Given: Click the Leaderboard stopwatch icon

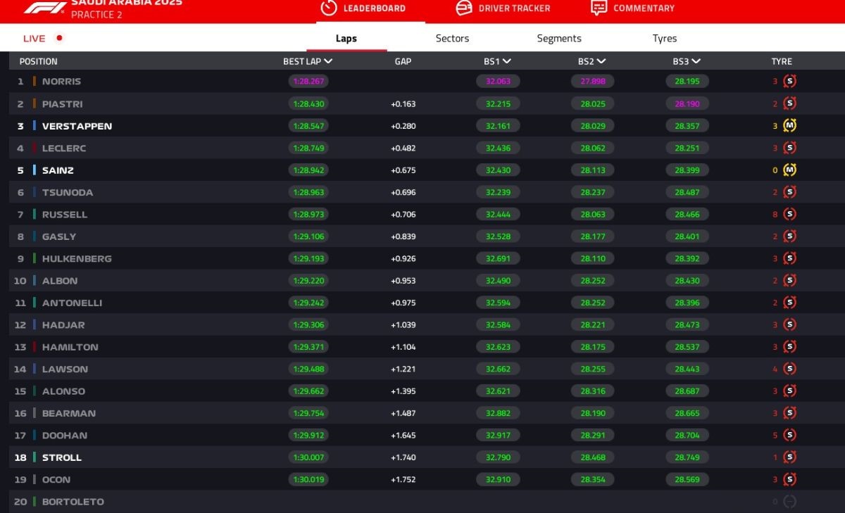Looking at the screenshot, I should pos(329,8).
